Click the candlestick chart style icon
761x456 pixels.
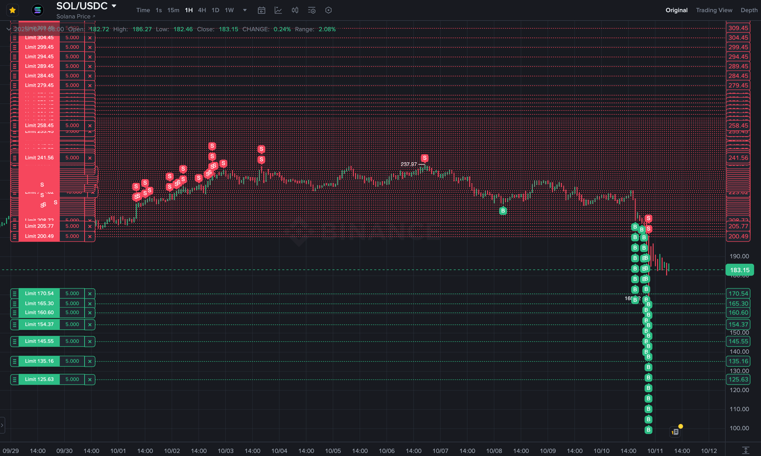pos(295,10)
